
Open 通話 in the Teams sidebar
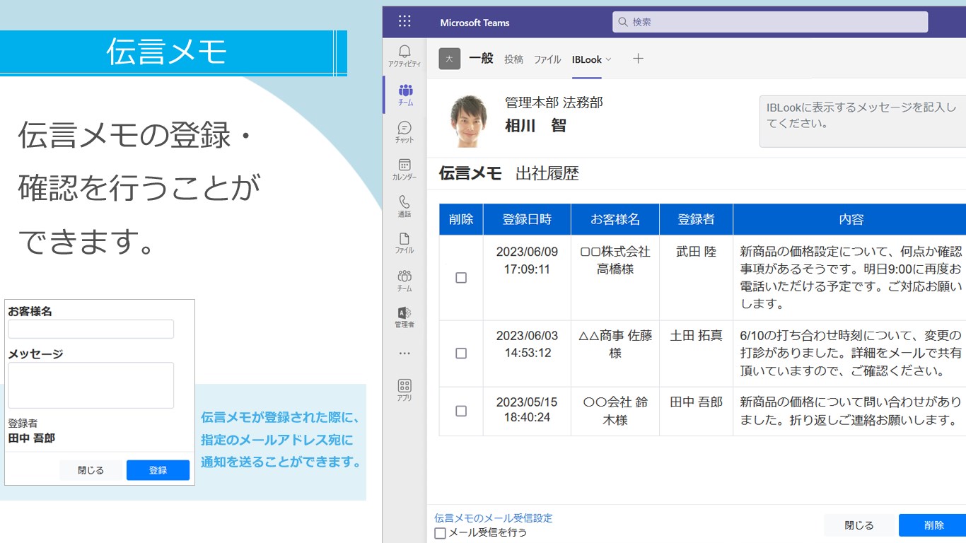405,206
